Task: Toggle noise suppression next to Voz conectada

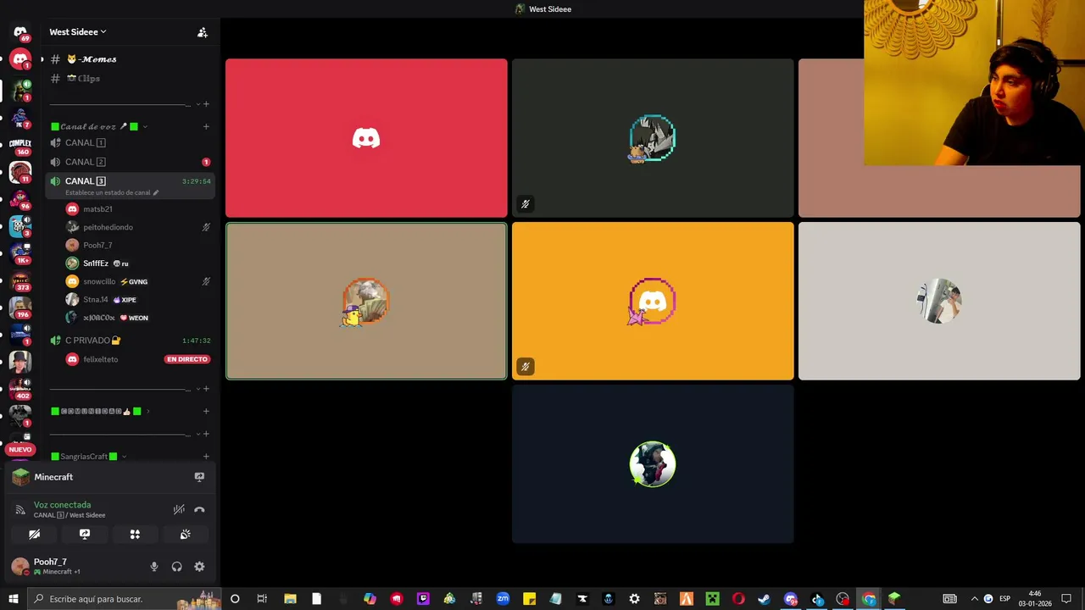Action: pos(179,509)
